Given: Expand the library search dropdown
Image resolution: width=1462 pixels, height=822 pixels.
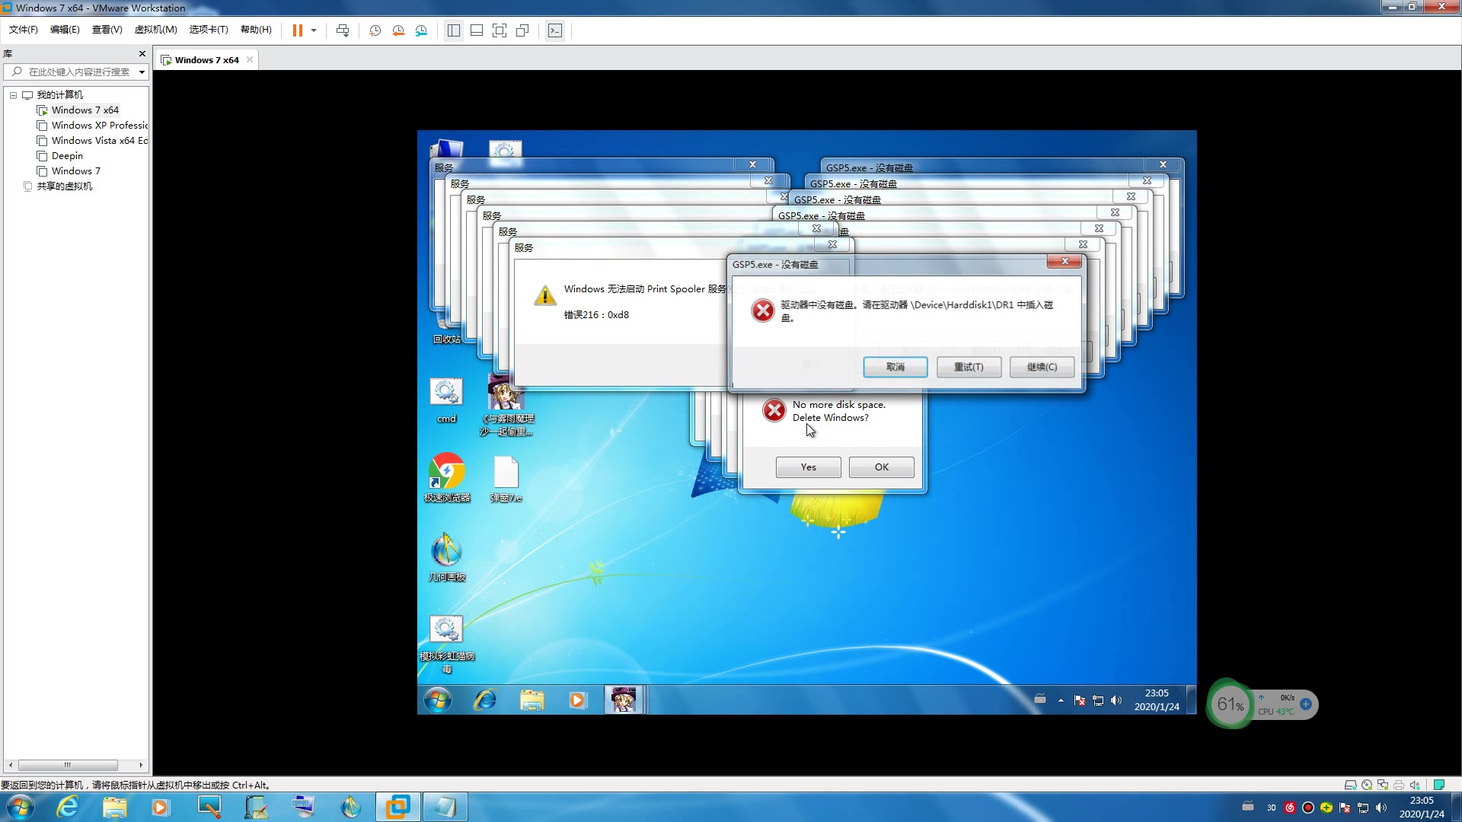Looking at the screenshot, I should (x=142, y=72).
